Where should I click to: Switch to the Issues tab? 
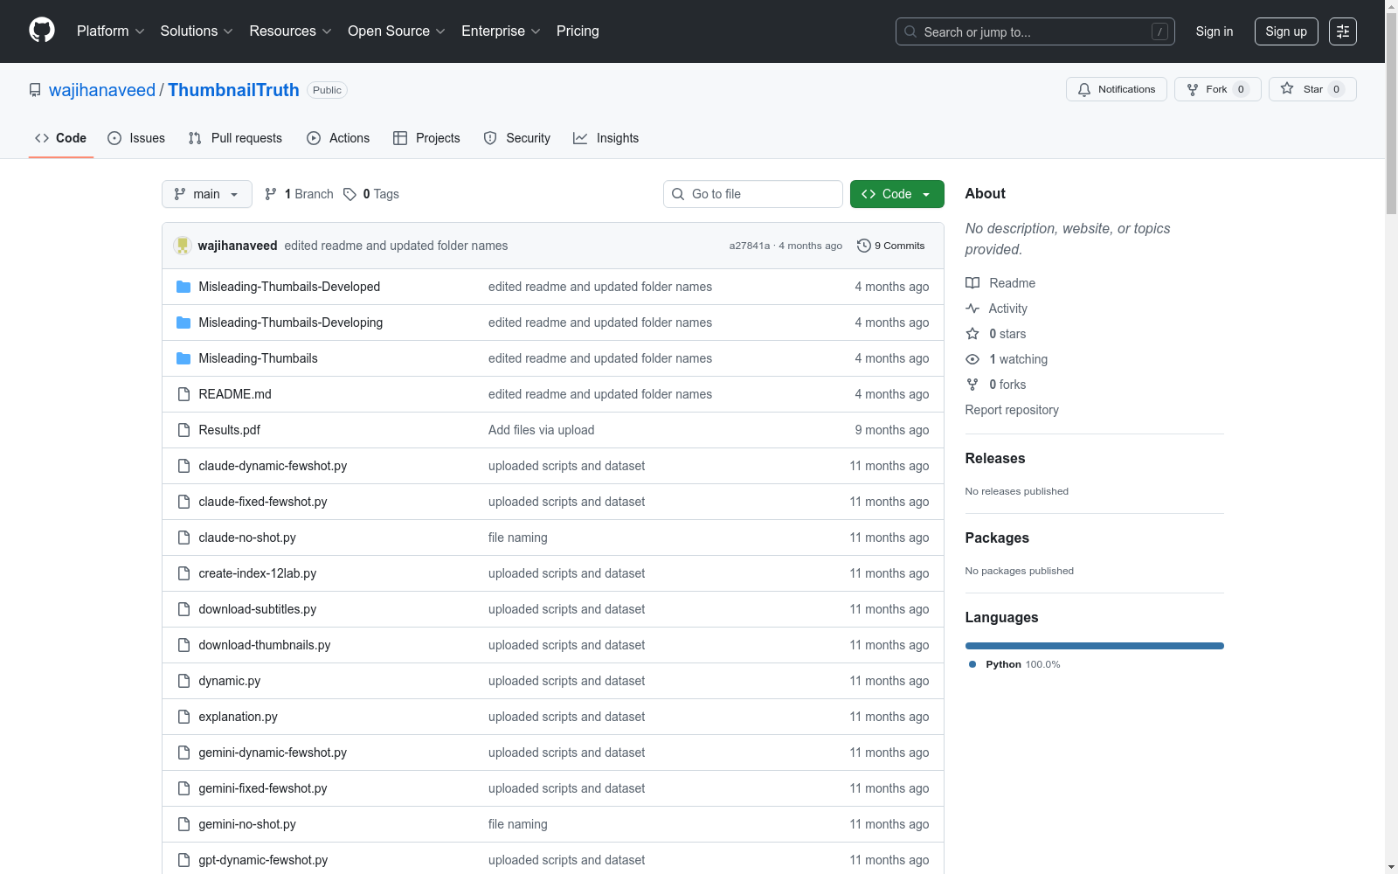[x=136, y=138]
